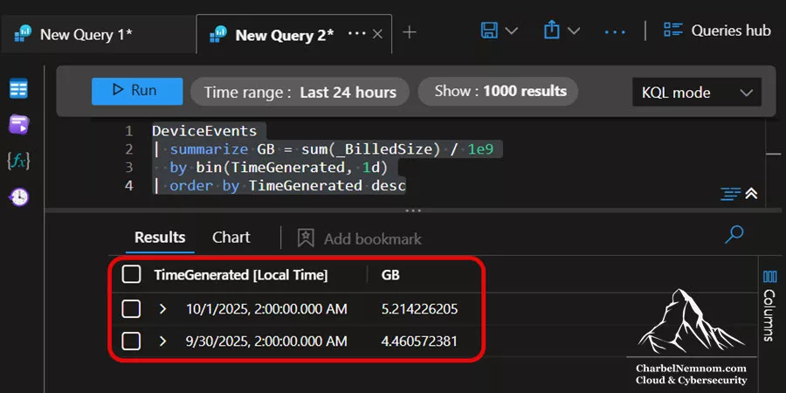
Task: Open the Functions fx sidebar icon
Action: point(18,161)
